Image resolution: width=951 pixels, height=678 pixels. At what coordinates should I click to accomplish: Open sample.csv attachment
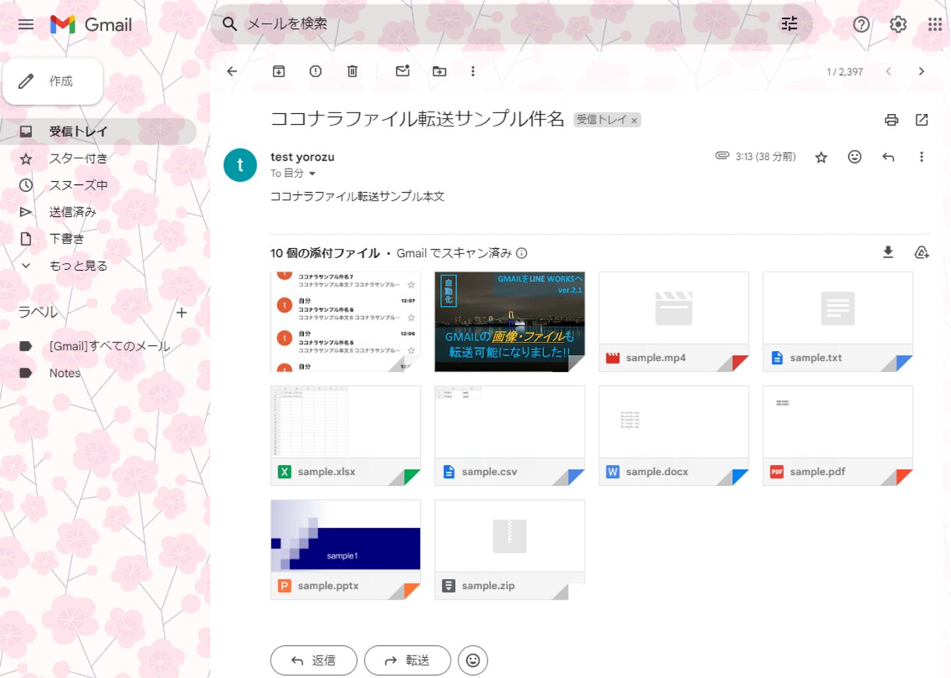click(510, 435)
